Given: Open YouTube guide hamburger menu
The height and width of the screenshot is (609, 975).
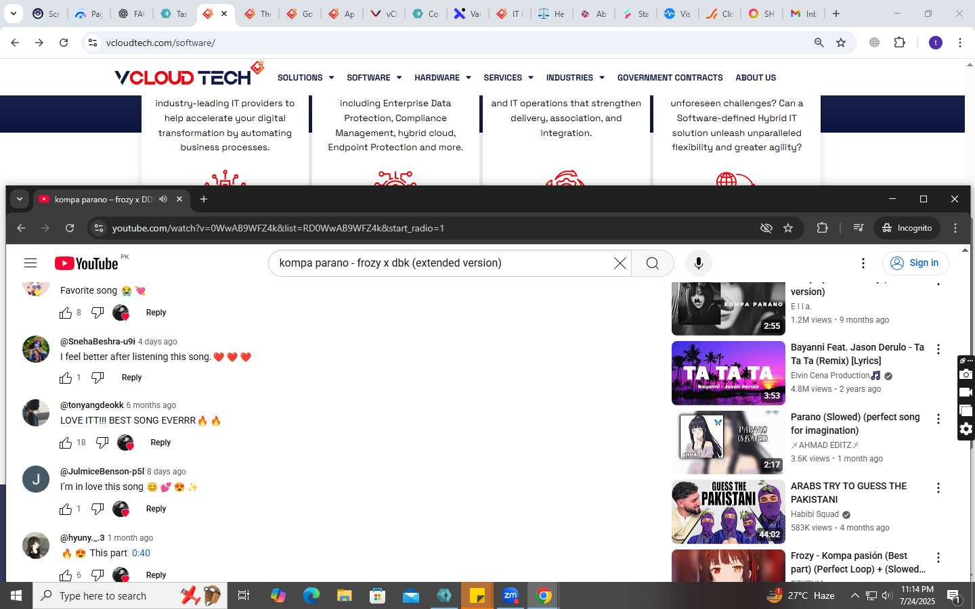Looking at the screenshot, I should (30, 263).
